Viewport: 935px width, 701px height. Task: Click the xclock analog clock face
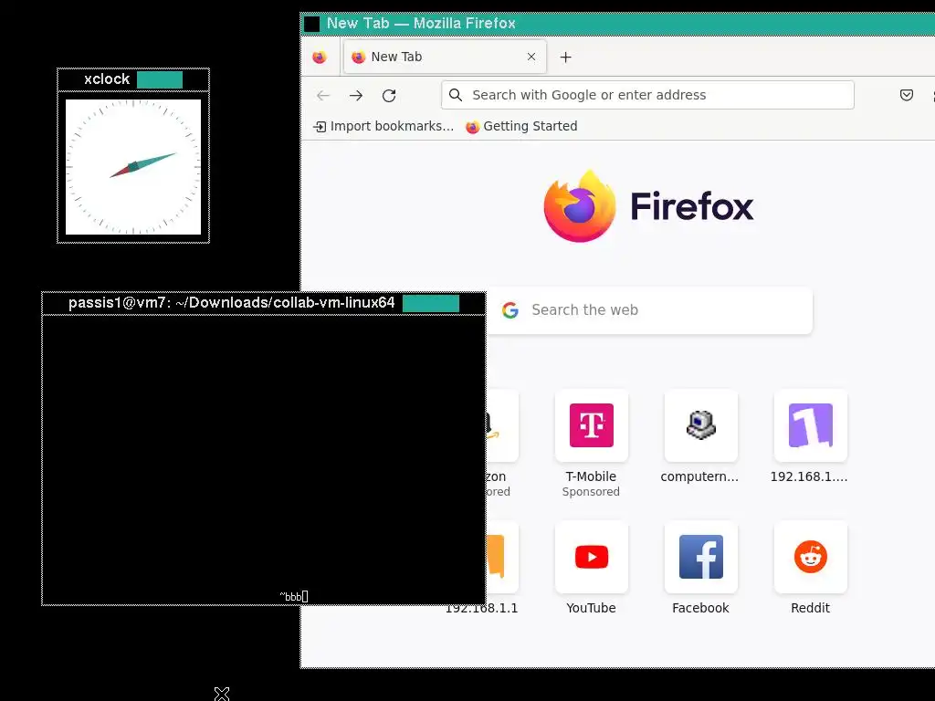pyautogui.click(x=133, y=167)
